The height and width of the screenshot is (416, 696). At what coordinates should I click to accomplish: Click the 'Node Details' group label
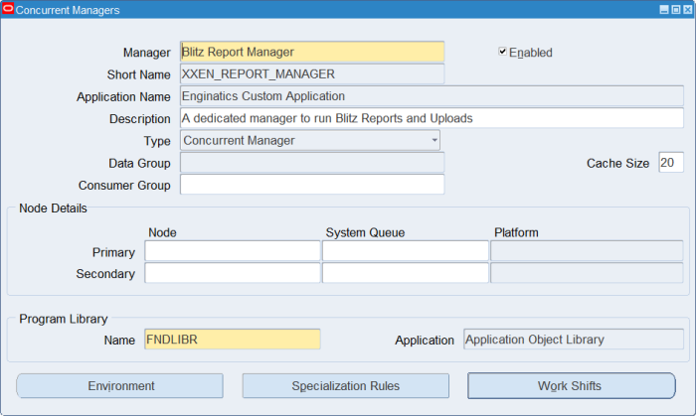point(53,208)
